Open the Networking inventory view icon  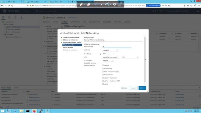pyautogui.click(x=22, y=17)
